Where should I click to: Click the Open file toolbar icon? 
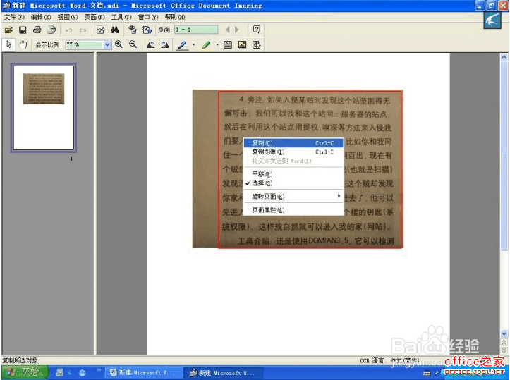(x=8, y=30)
